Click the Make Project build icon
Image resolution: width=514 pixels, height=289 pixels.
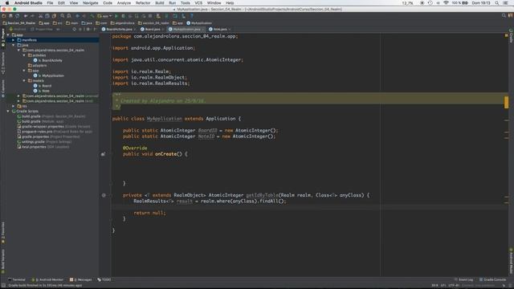(92, 16)
